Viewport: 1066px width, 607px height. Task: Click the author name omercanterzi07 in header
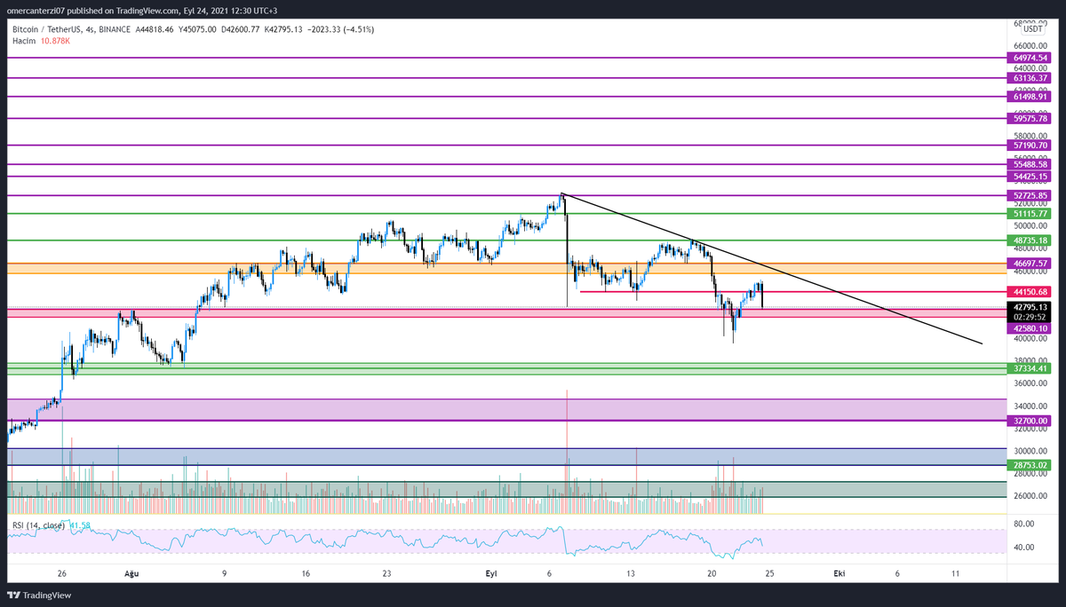pyautogui.click(x=35, y=11)
